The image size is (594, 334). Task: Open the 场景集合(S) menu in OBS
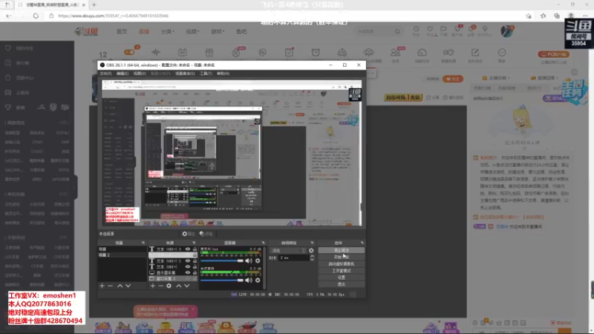coord(185,73)
